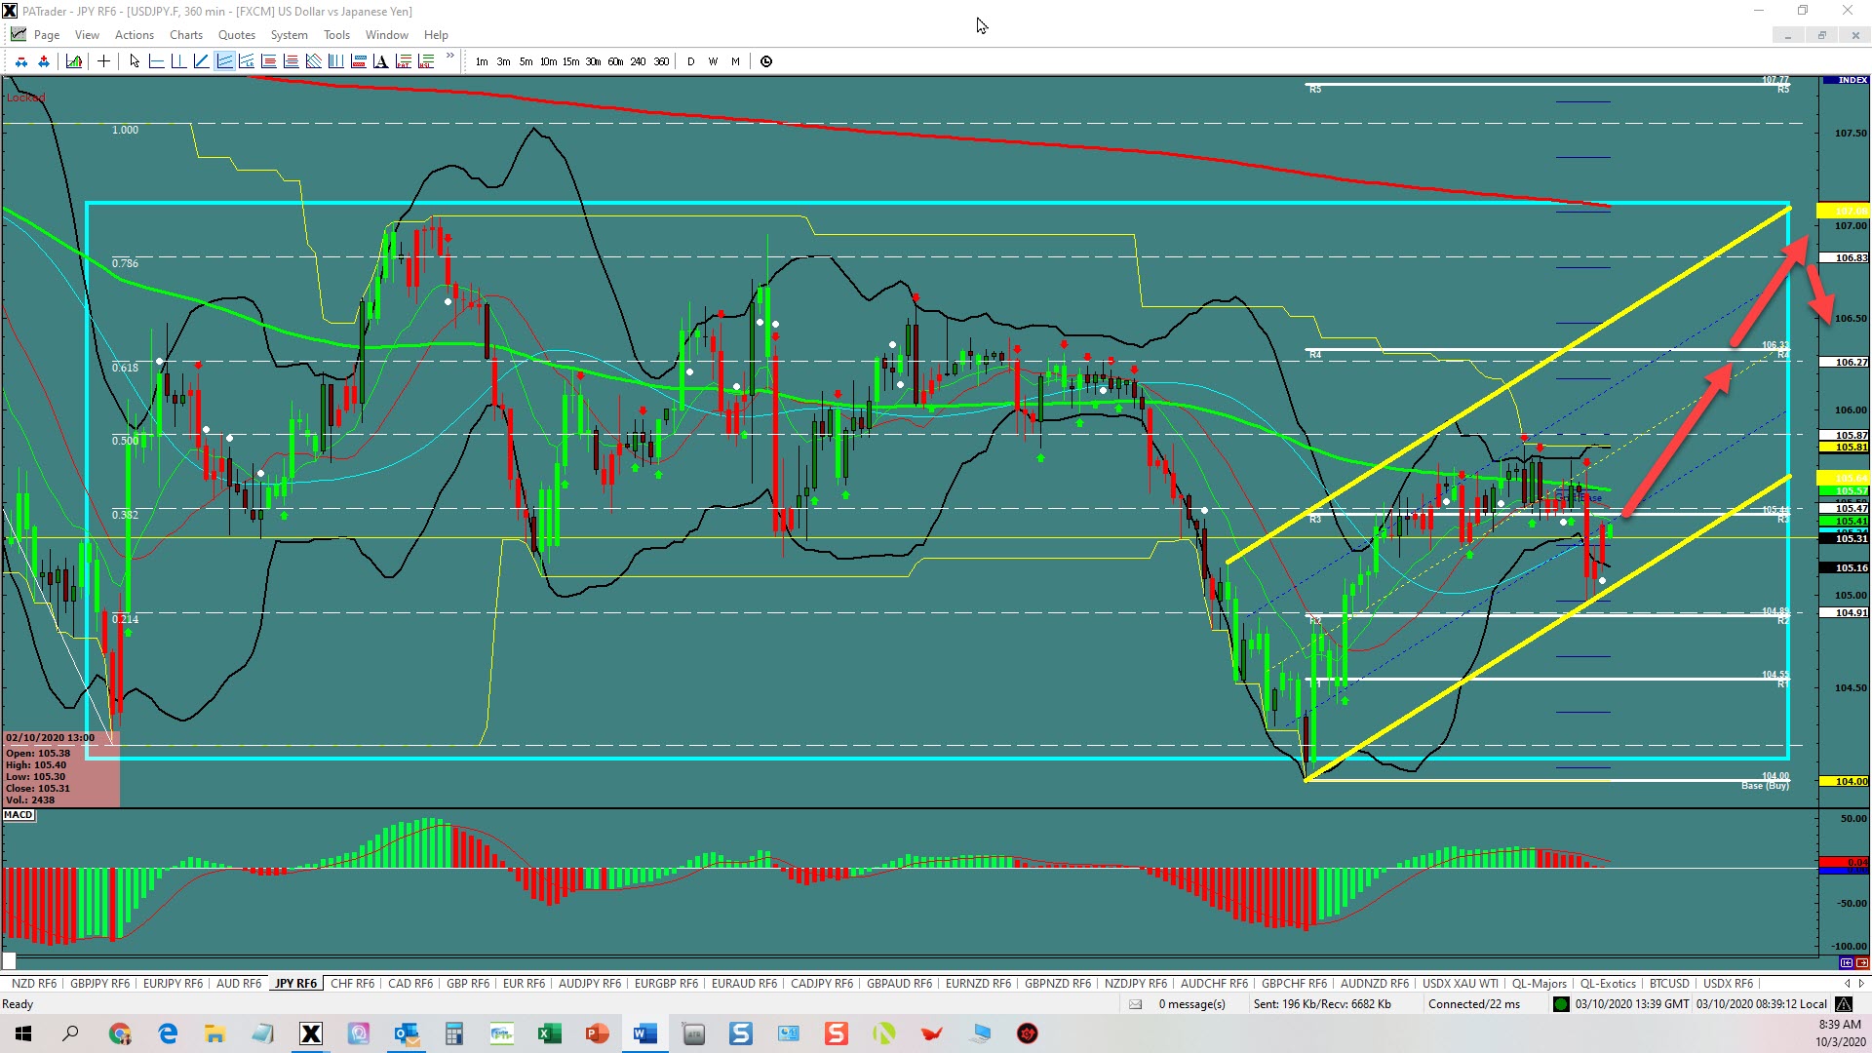
Task: Click the black 105.16 price marker
Action: coord(1846,567)
